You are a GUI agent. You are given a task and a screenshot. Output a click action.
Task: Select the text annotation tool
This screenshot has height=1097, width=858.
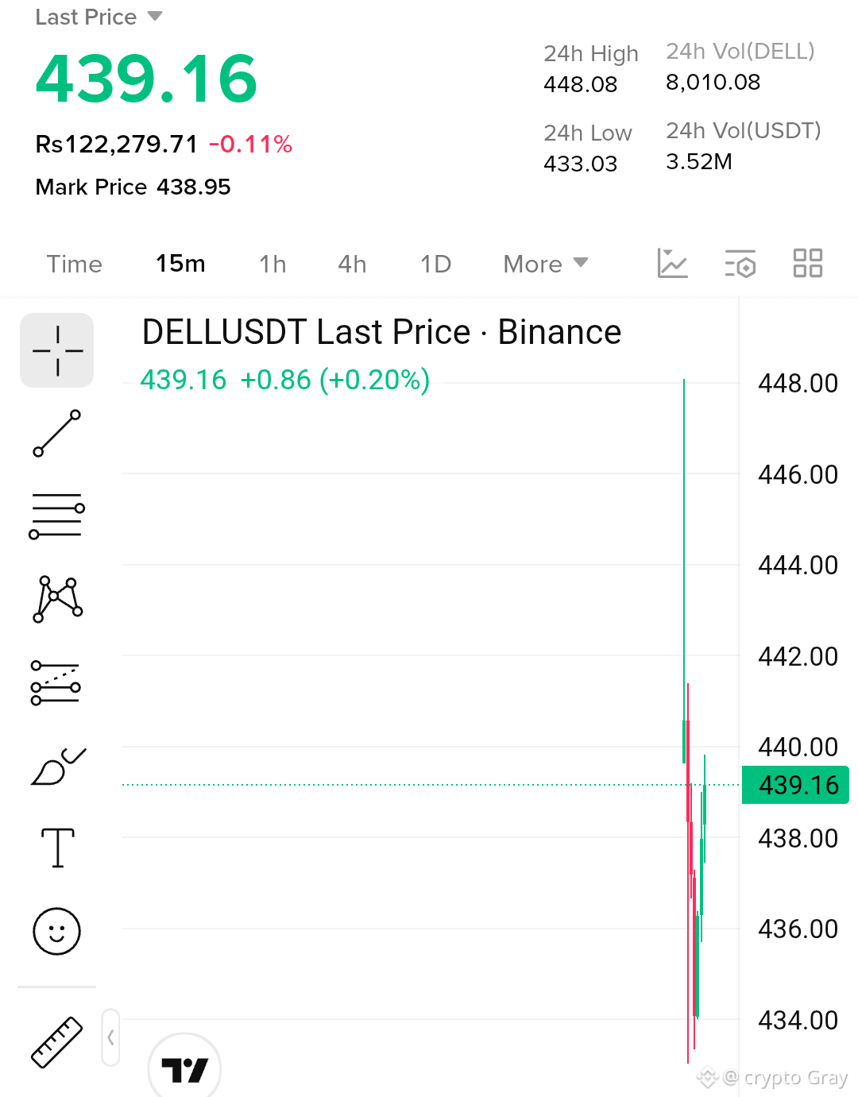57,848
